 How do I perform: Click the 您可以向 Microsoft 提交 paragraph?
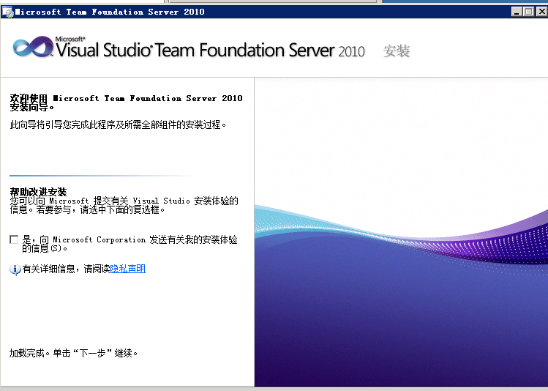tap(124, 205)
